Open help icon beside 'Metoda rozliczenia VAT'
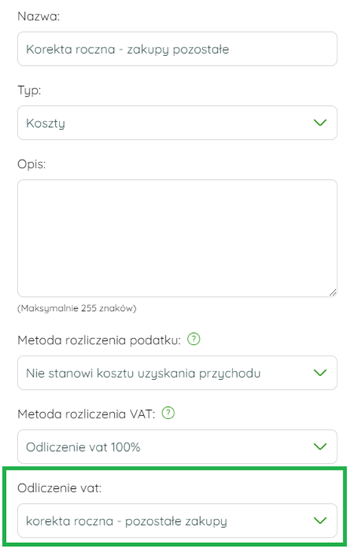This screenshot has width=354, height=552. 168,413
